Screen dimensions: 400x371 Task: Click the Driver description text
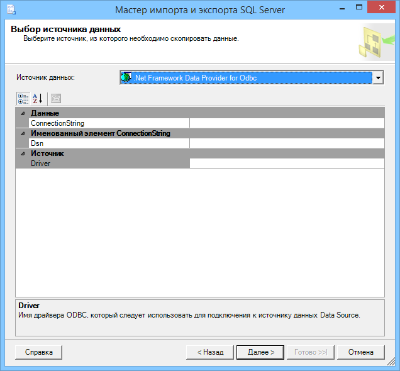coord(189,315)
